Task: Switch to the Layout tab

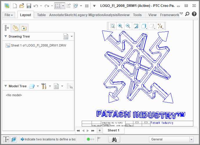Action: tap(26, 15)
